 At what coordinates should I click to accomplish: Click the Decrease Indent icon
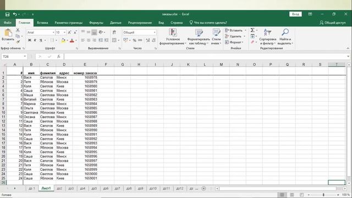pos(101,40)
